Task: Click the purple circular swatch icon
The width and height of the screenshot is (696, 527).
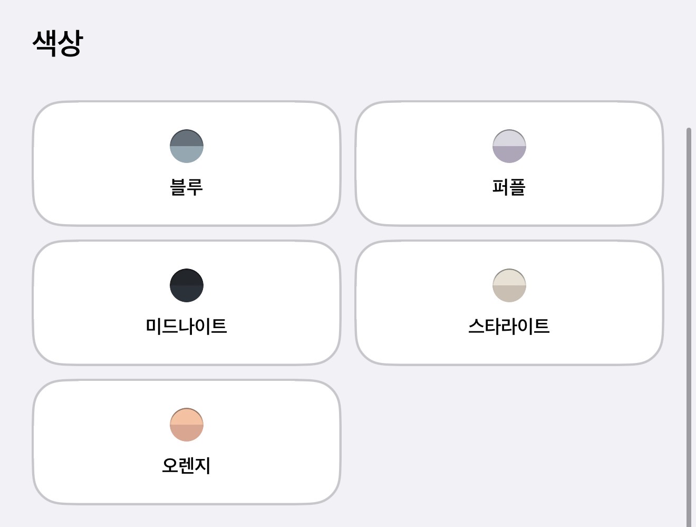Action: tap(510, 146)
